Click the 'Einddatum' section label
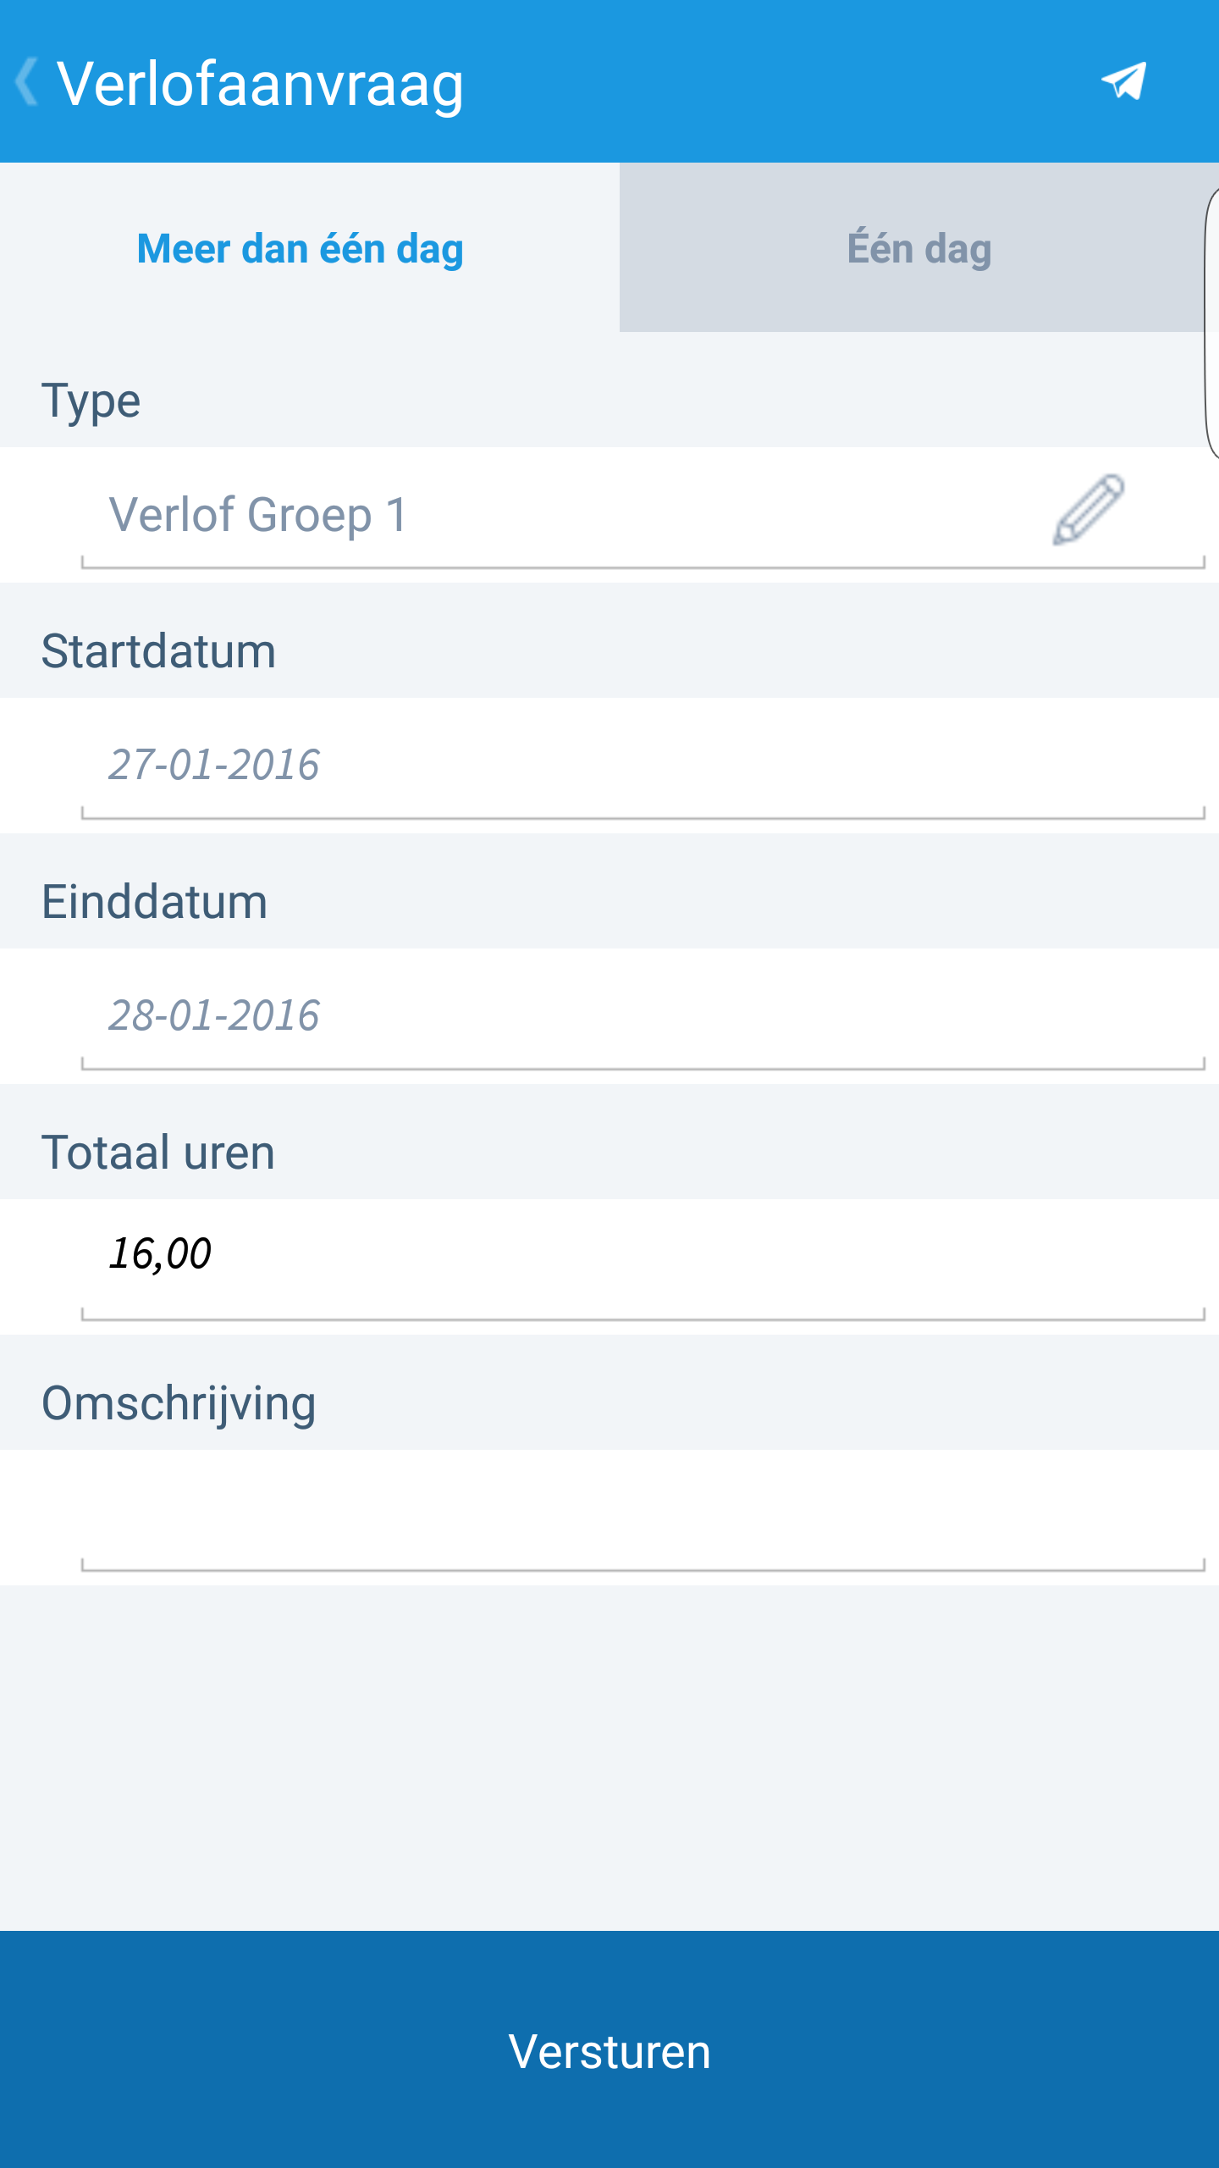Screen dimensions: 1219x2168 [x=155, y=902]
